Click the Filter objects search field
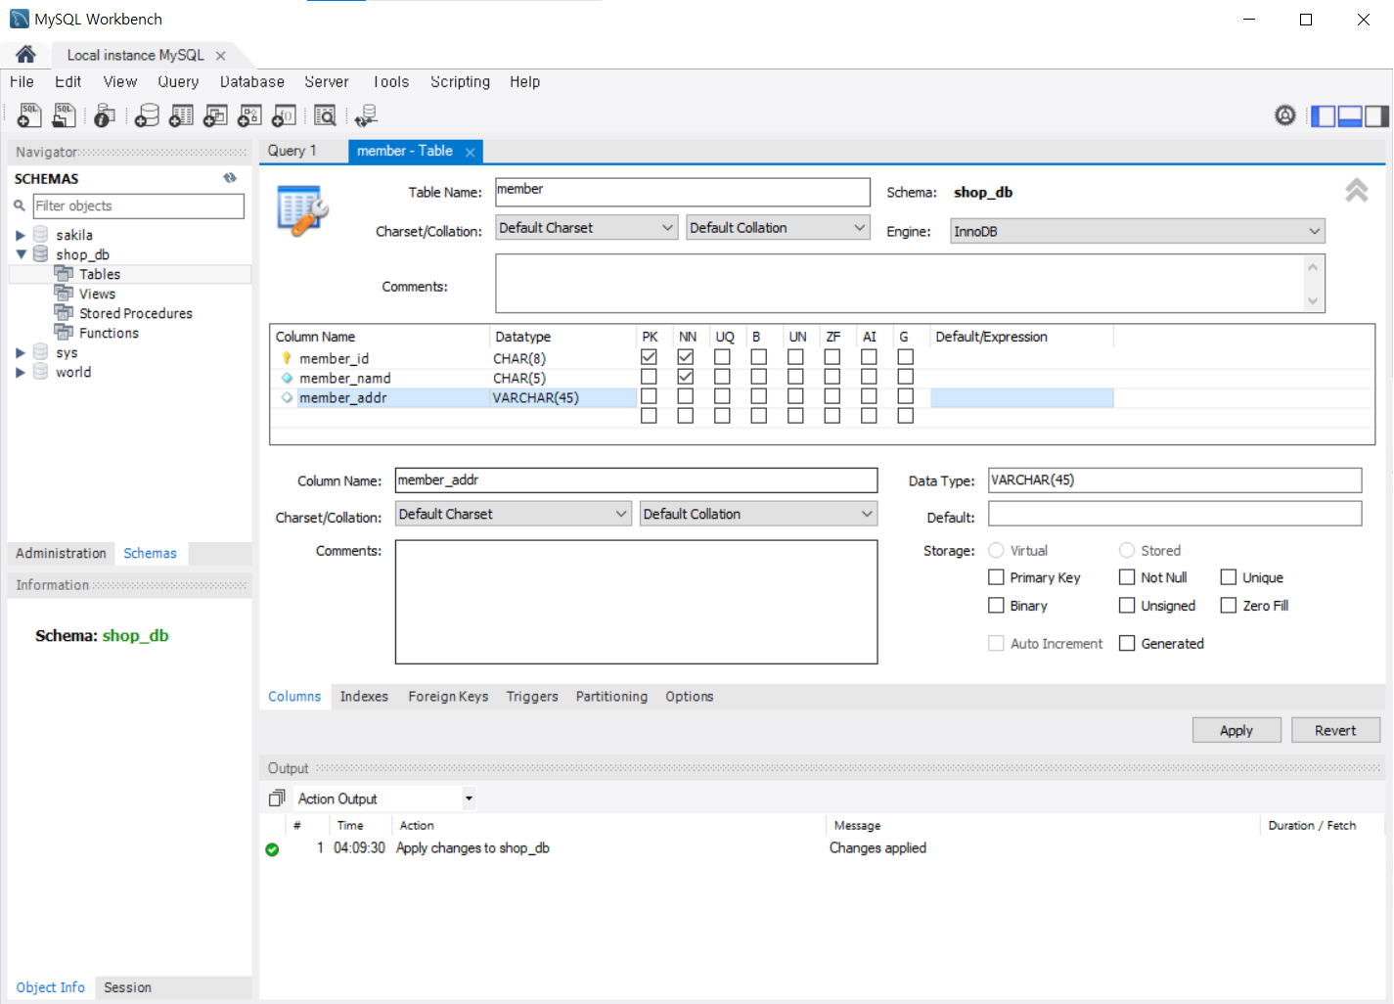 click(x=139, y=205)
